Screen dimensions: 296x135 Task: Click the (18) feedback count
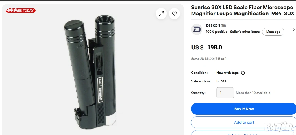(223, 25)
